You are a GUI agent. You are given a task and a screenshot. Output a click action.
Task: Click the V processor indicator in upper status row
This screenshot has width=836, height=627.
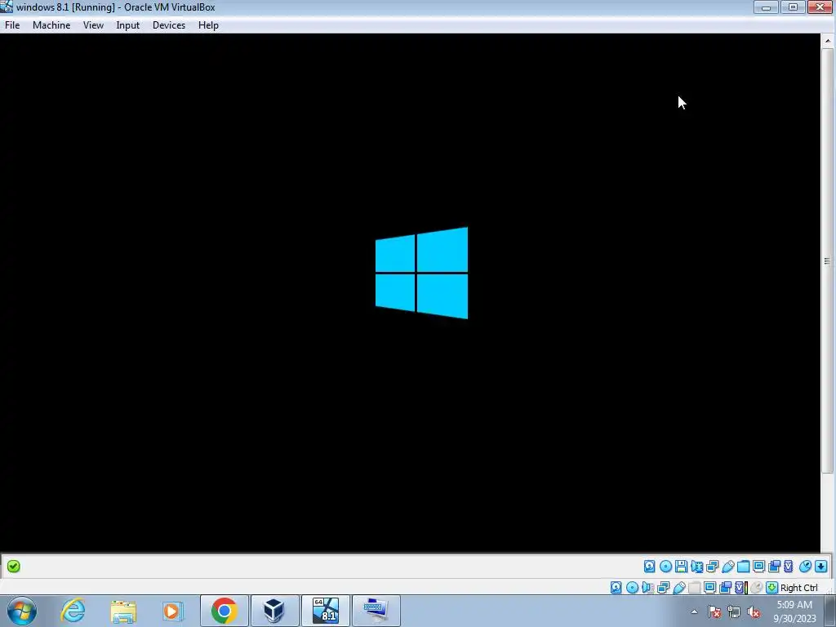coord(789,567)
